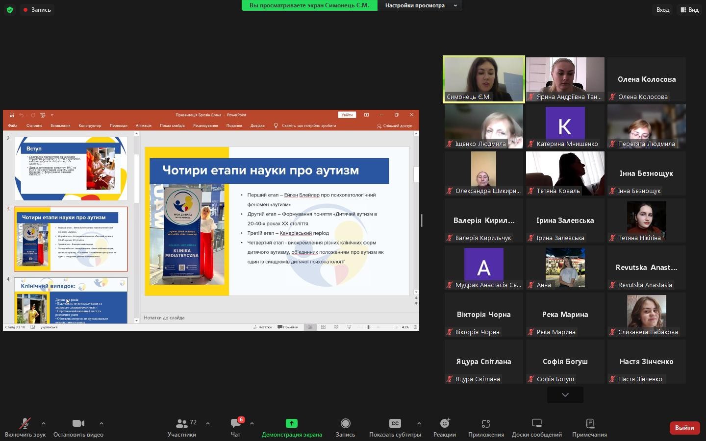Switch to the Довідка ribbon tab
706x441 pixels.
257,125
